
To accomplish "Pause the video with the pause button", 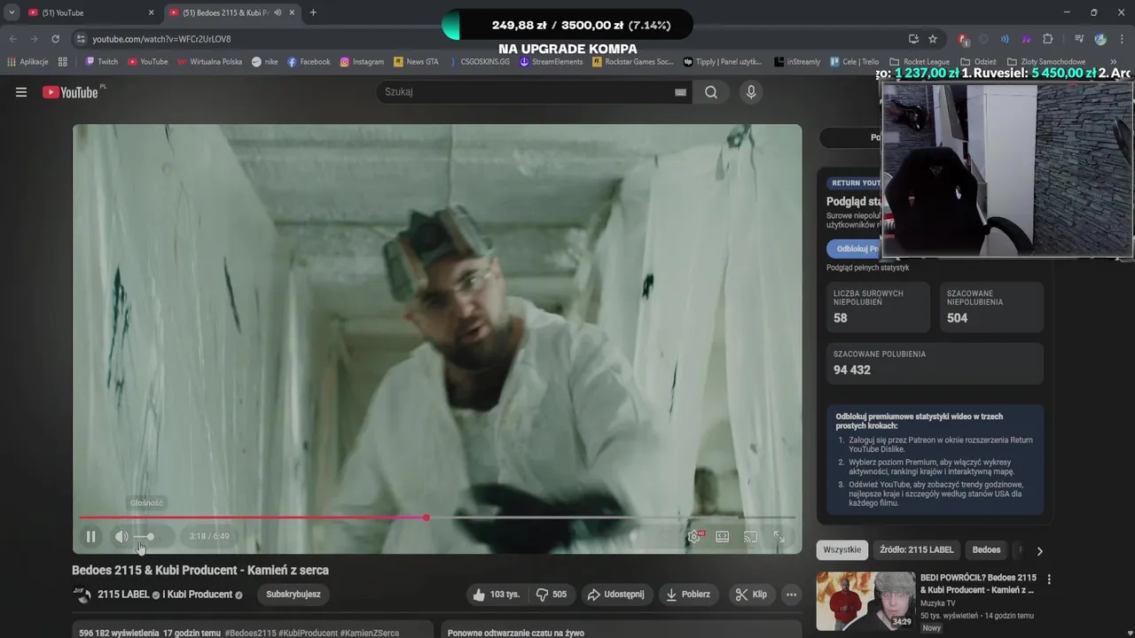I will 90,536.
